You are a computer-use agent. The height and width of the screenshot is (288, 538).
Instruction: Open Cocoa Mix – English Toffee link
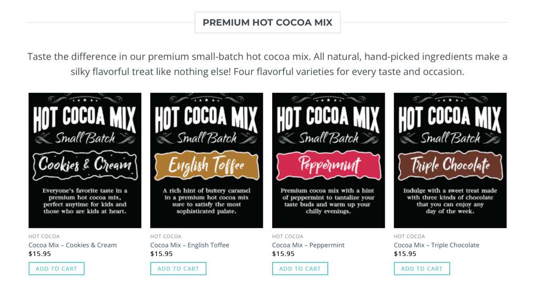coord(190,245)
